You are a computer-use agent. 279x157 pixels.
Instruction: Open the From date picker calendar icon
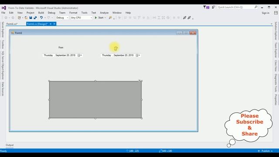pyautogui.click(x=79, y=55)
